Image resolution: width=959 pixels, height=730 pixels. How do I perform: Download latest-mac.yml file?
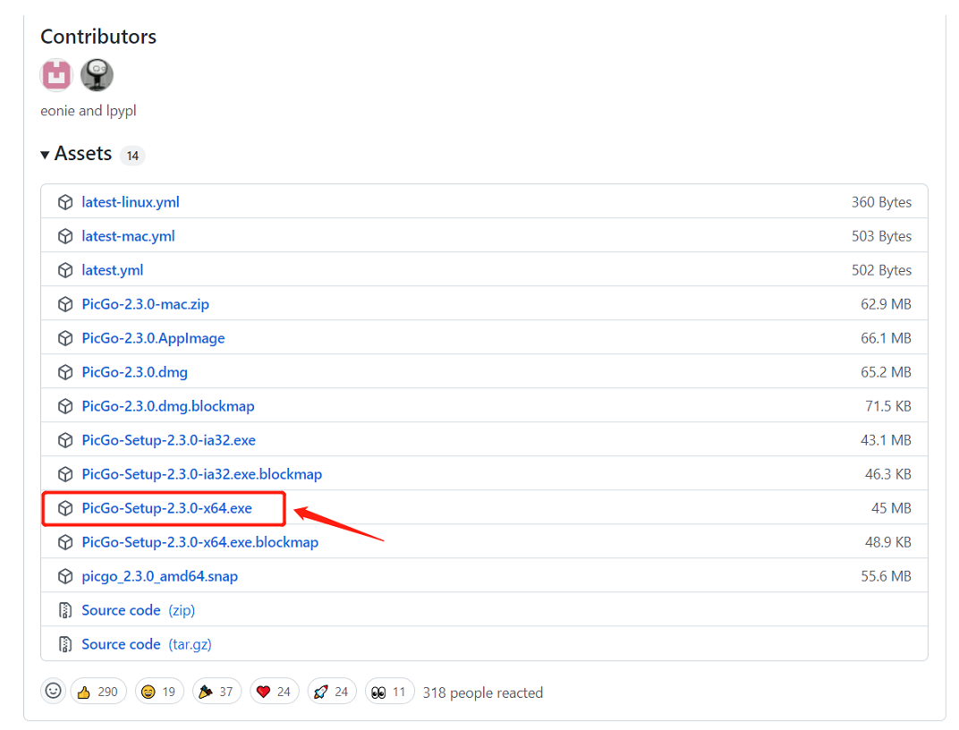click(129, 236)
